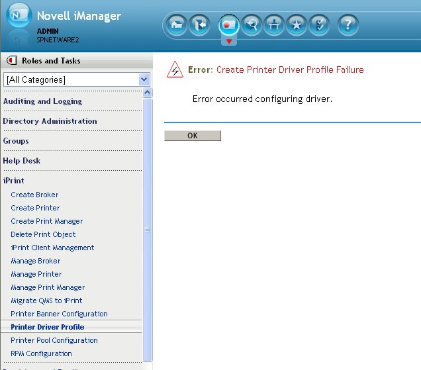The height and width of the screenshot is (370, 421).
Task: Collapse the iPrint category
Action: coord(13,181)
